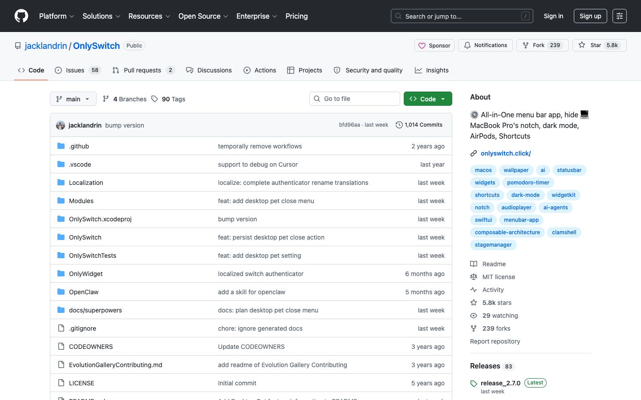This screenshot has width=641, height=400.
Task: Open EvolutionGalleryContributing.md file
Action: 116,365
